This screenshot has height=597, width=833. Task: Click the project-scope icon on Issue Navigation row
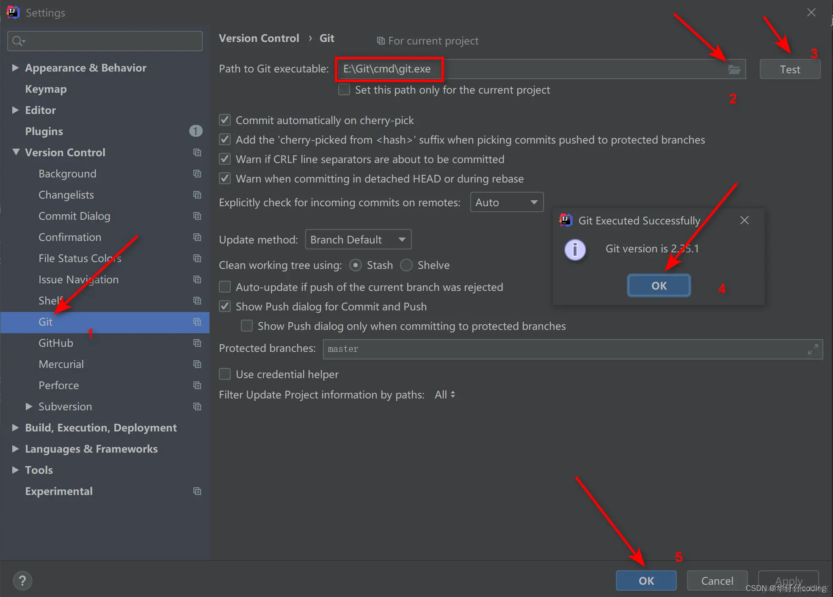click(197, 279)
